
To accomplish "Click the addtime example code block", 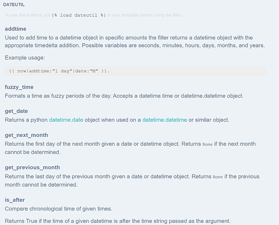I will click(x=136, y=71).
